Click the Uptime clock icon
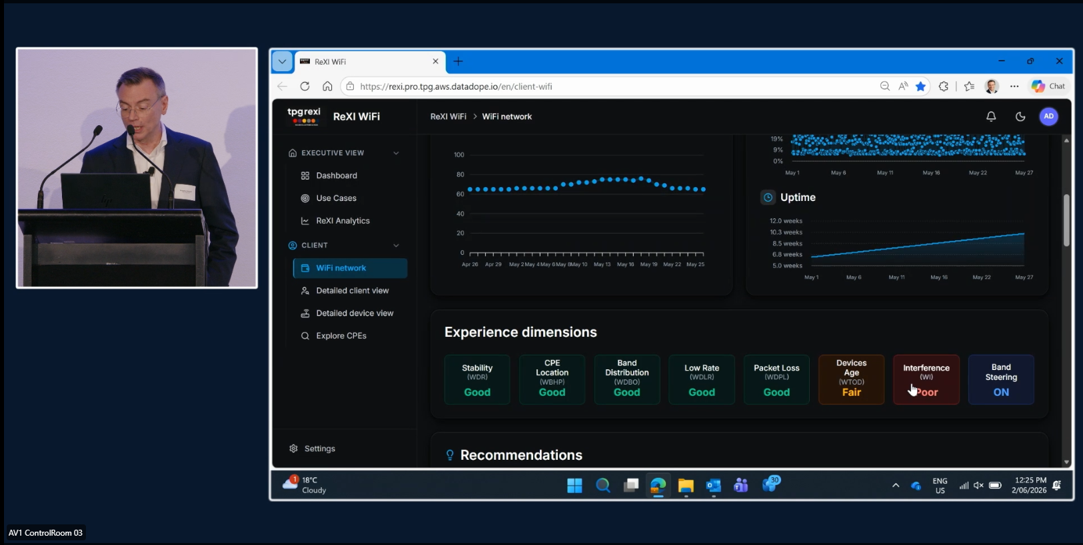 point(768,198)
